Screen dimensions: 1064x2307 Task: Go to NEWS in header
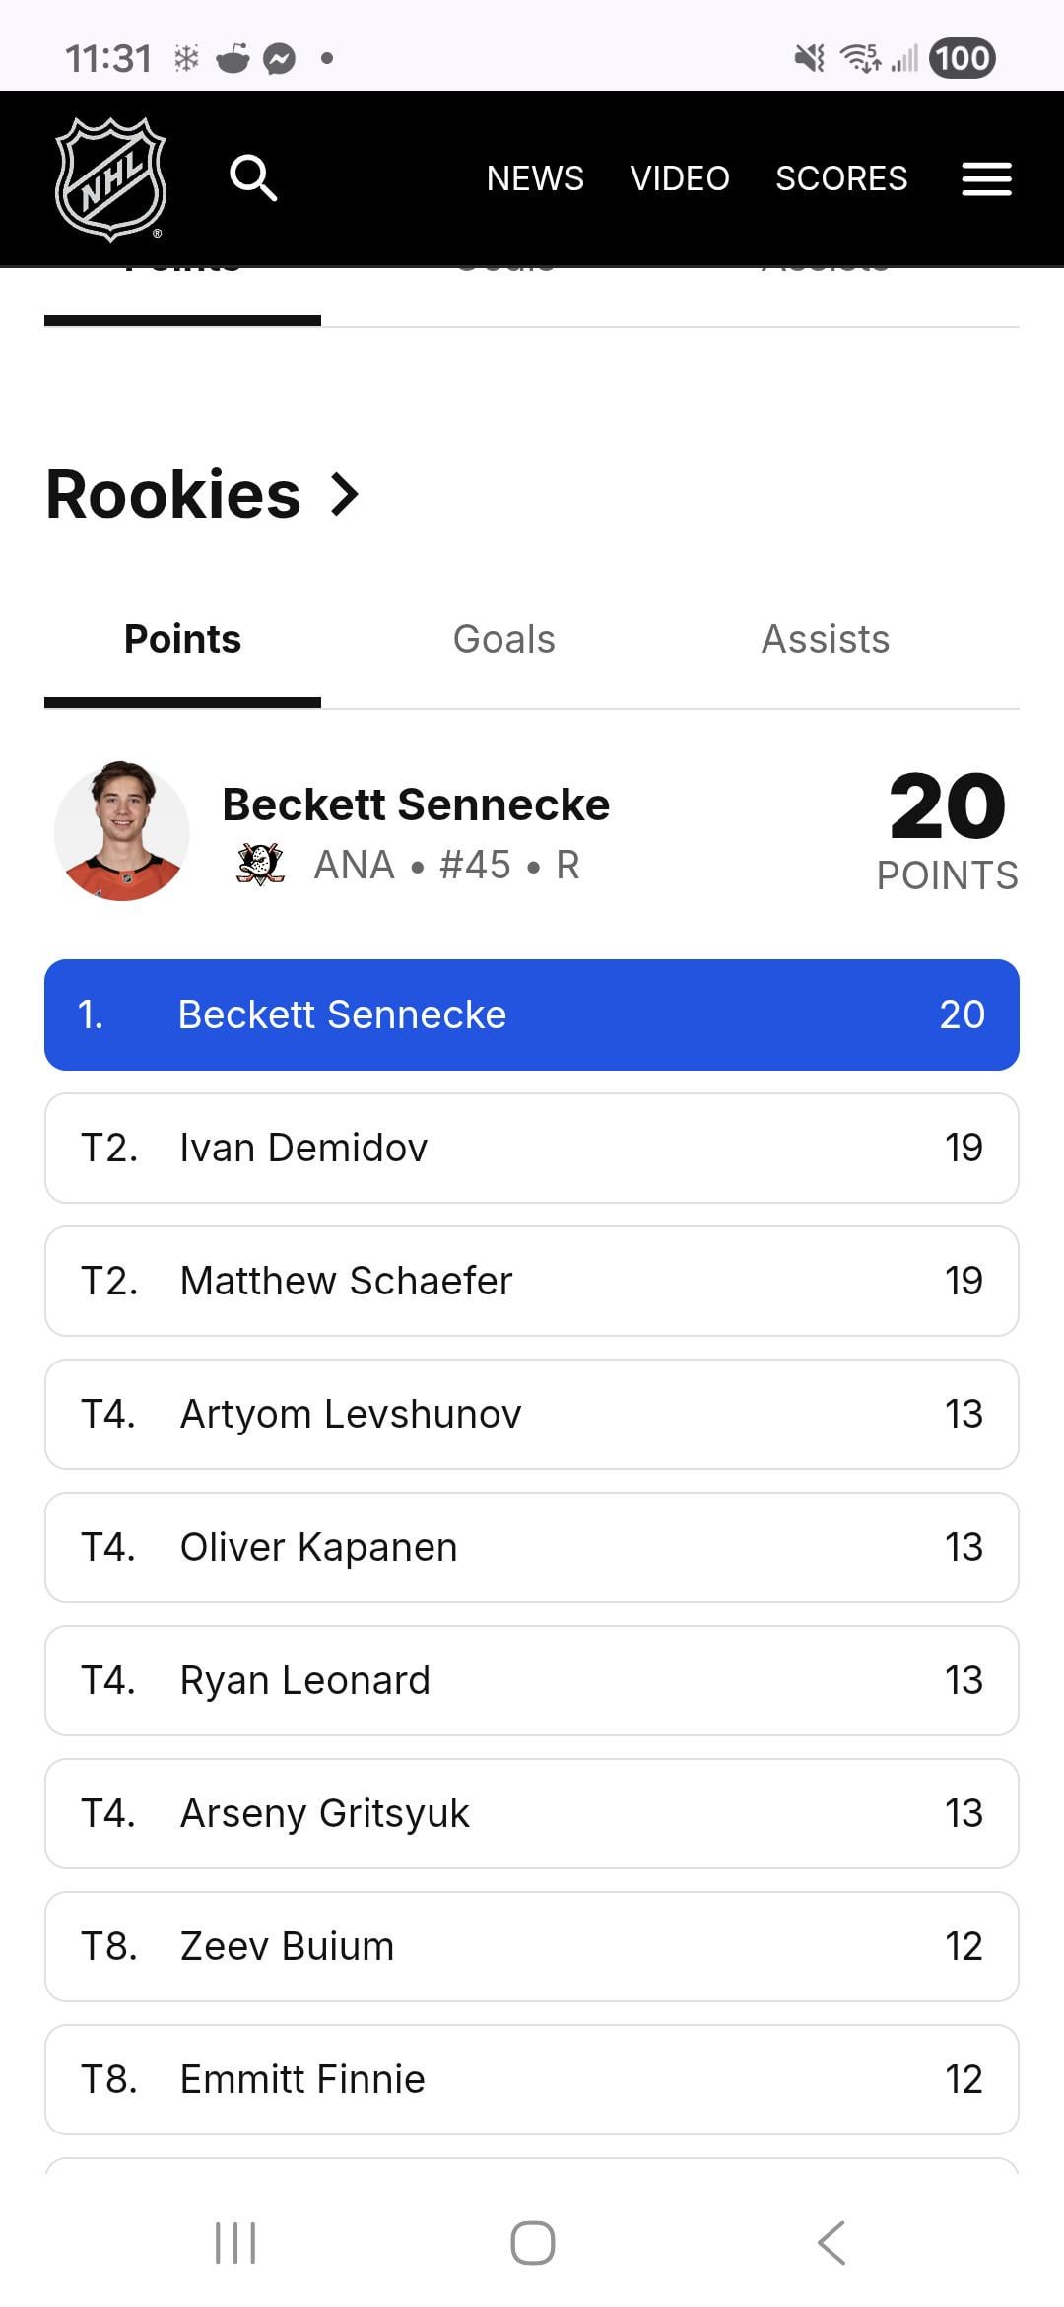click(x=535, y=178)
